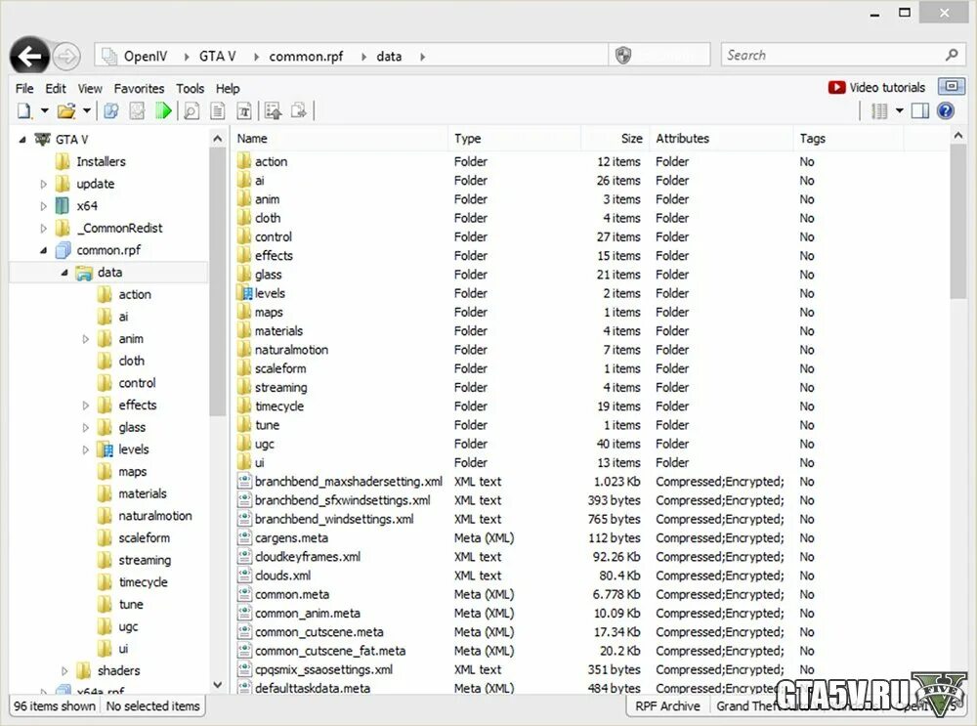Expand the update folder in tree
This screenshot has height=726, width=977.
coord(44,185)
